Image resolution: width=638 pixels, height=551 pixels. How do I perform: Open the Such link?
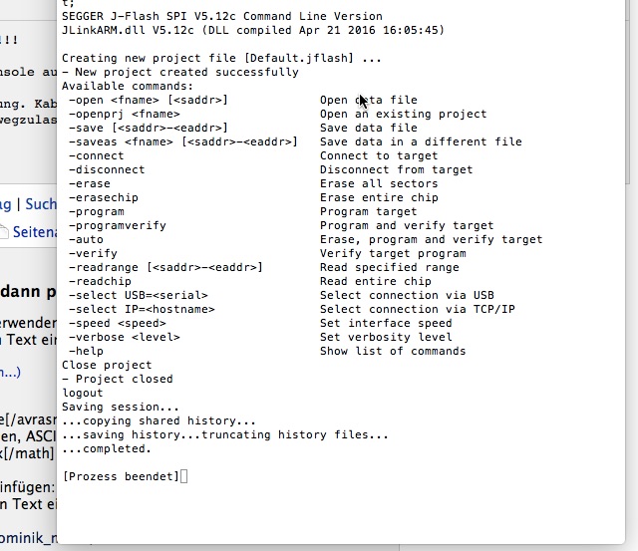(41, 204)
